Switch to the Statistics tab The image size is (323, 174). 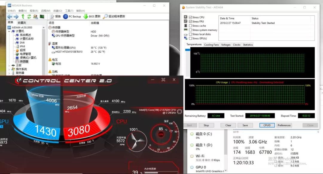click(x=248, y=45)
